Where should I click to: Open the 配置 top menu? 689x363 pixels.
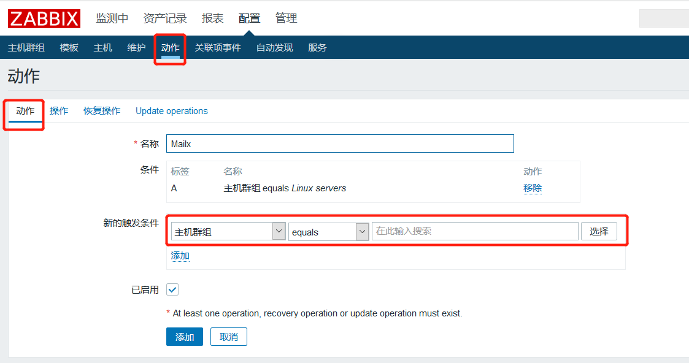[249, 18]
